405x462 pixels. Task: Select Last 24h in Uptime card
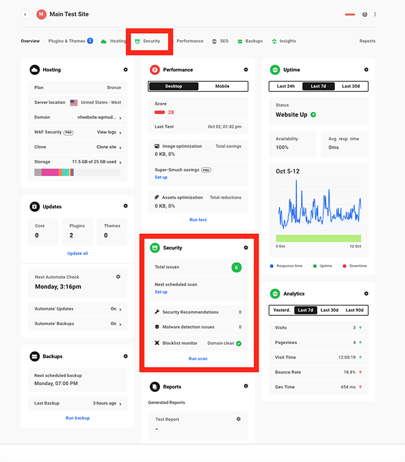(x=286, y=86)
